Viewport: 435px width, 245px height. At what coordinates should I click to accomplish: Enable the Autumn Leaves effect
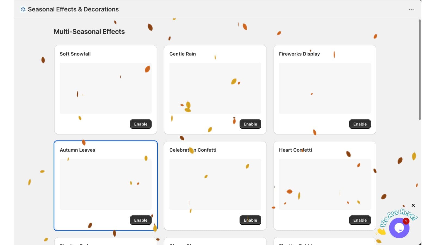click(x=141, y=220)
